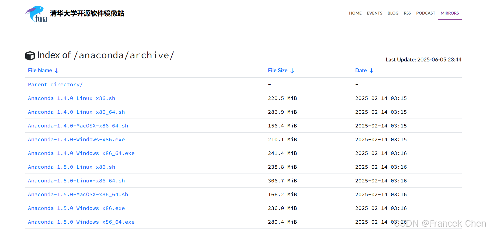Select the RSS nav item

407,13
